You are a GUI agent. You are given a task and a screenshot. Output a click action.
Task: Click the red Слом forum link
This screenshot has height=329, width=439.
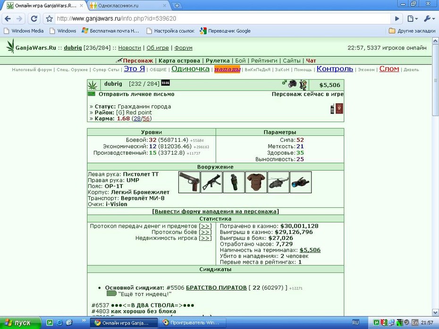point(389,69)
